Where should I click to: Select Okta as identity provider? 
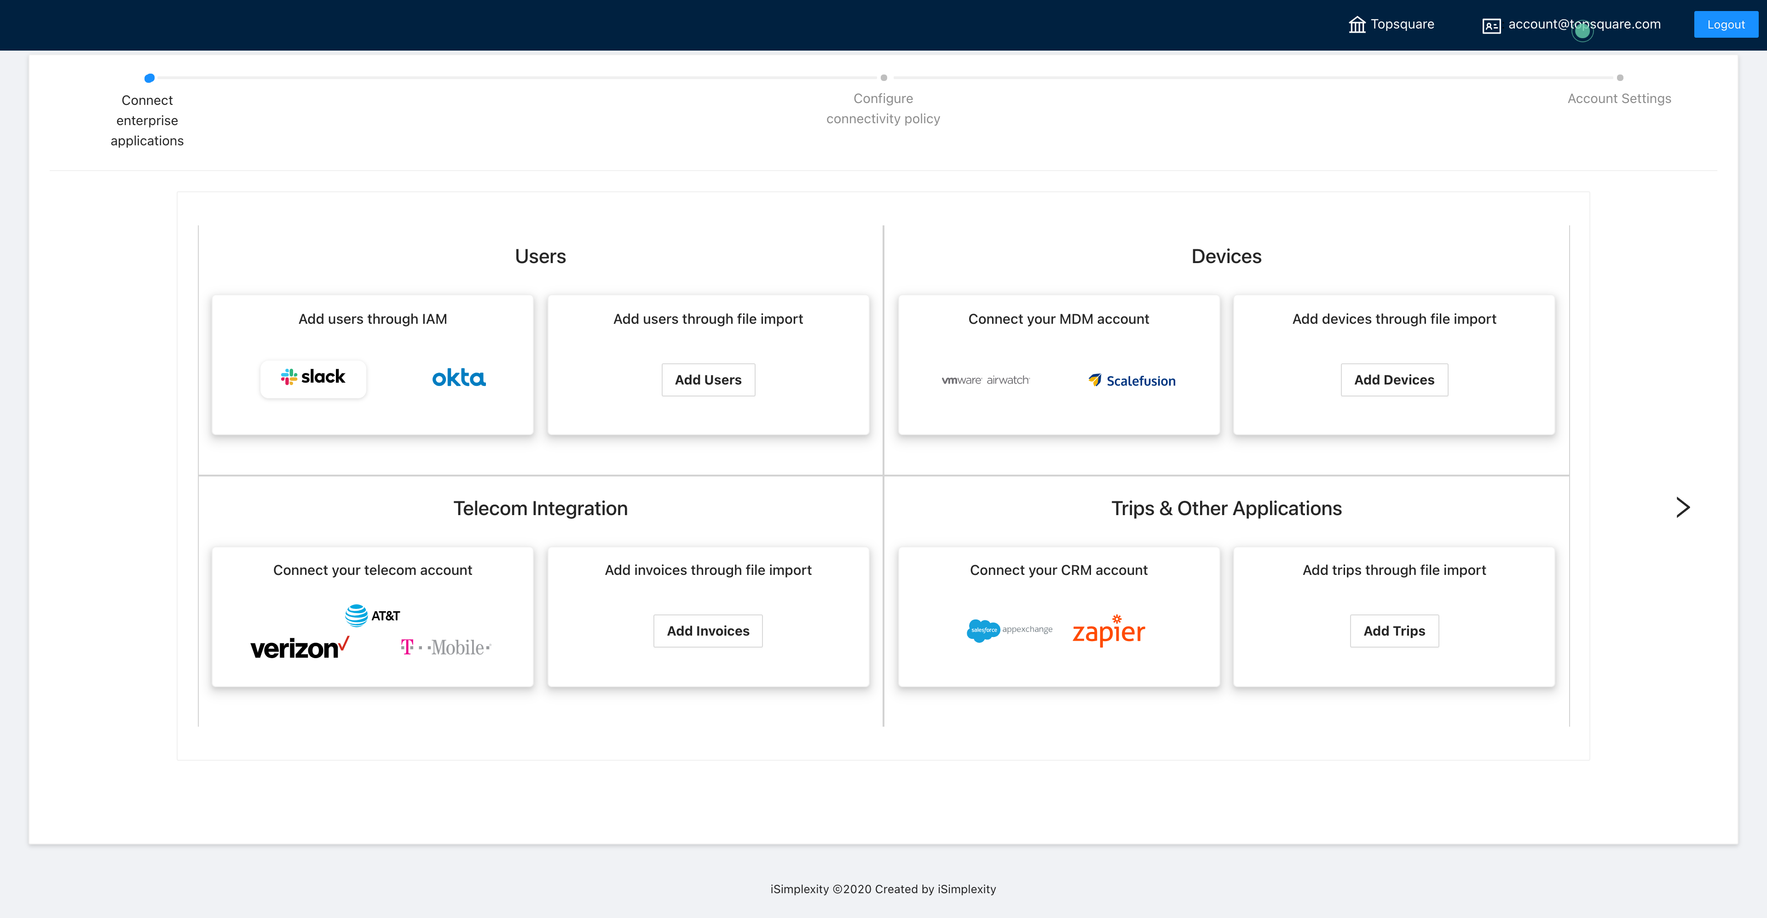[459, 378]
